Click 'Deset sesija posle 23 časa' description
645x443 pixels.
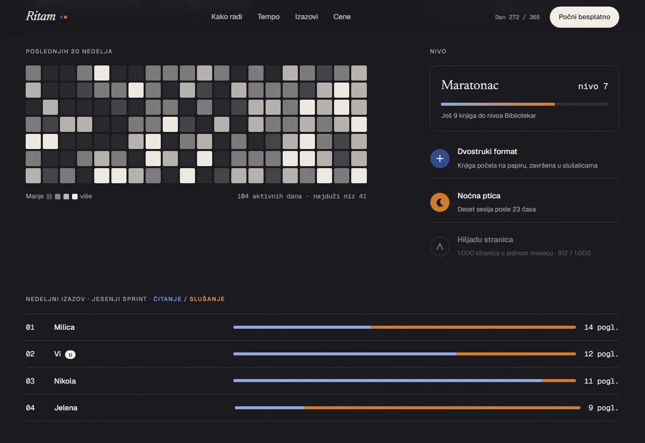point(496,209)
